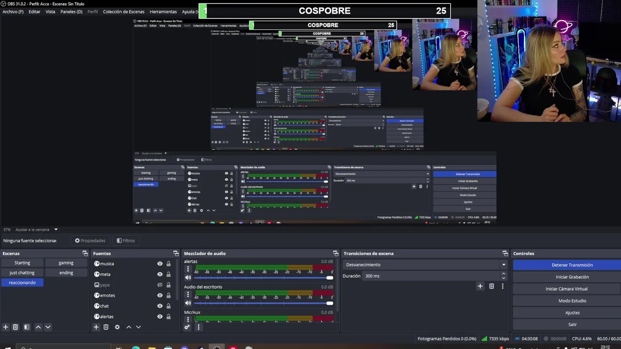621x349 pixels.
Task: Open Desvanecimiento transition dropdown
Action: click(x=425, y=265)
